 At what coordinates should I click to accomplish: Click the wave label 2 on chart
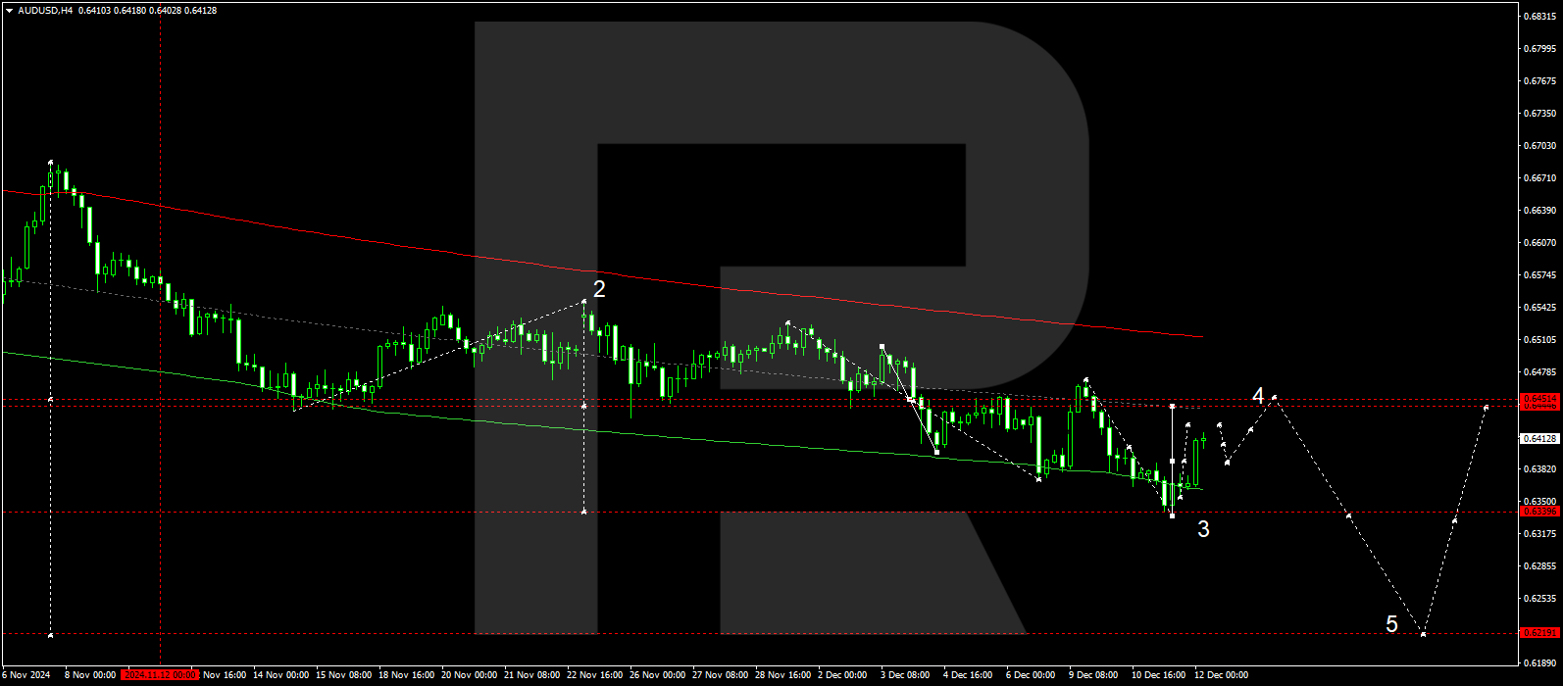(x=599, y=289)
